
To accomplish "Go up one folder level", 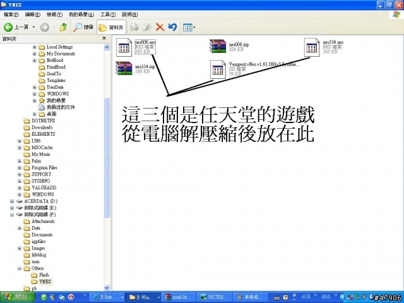I will tap(63, 27).
